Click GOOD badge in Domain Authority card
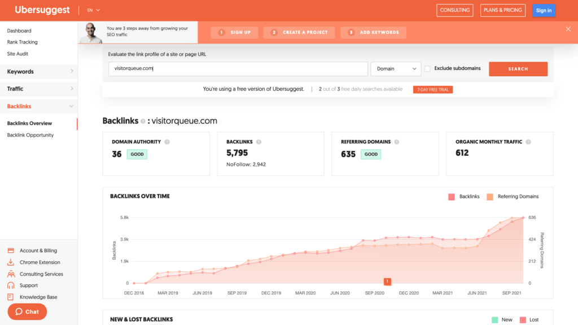The image size is (578, 325). (137, 155)
